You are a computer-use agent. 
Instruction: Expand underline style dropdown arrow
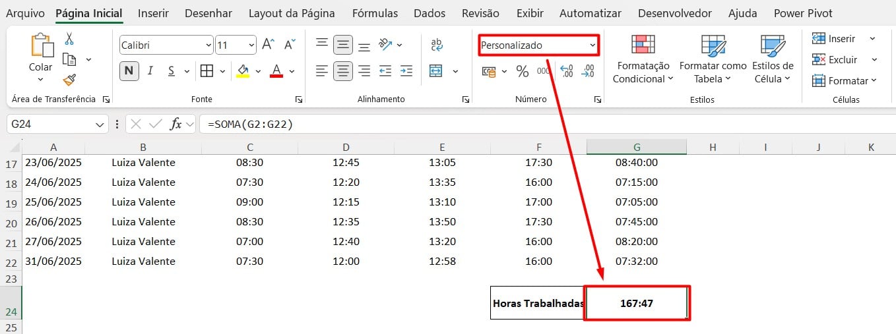[x=187, y=71]
